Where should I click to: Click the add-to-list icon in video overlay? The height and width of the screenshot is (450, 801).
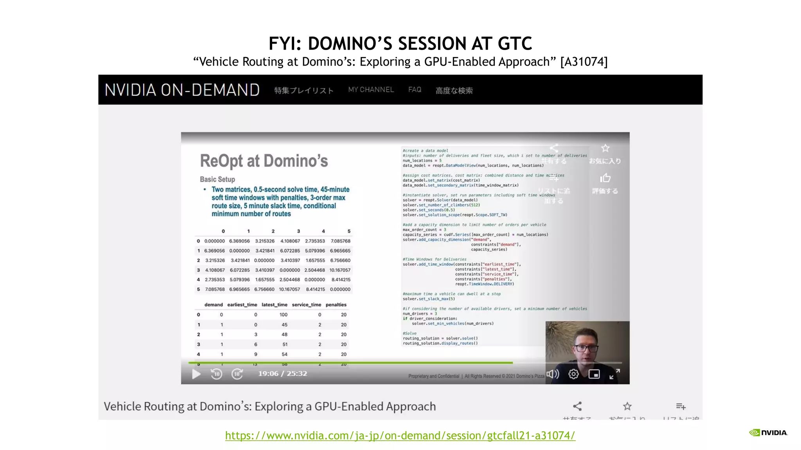(554, 178)
